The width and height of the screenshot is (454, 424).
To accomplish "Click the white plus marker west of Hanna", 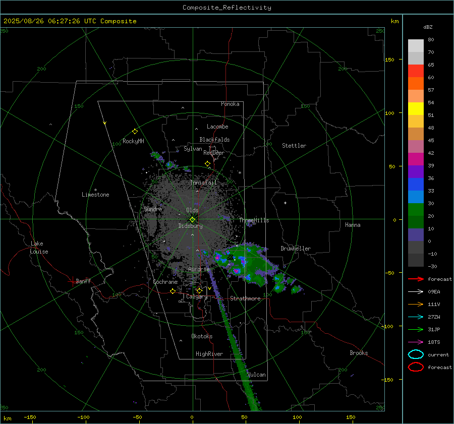I will [285, 203].
